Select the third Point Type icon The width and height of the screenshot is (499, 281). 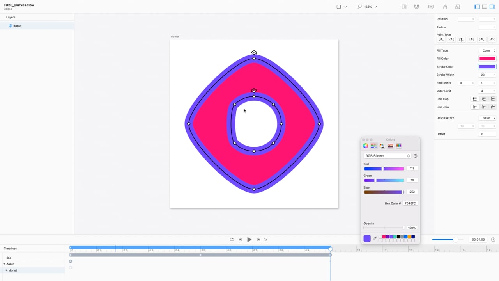click(x=461, y=40)
